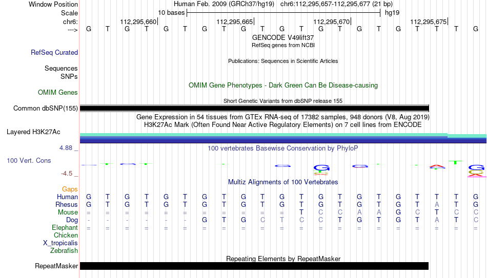Click the 112,295,670 ruler position marker

point(332,22)
